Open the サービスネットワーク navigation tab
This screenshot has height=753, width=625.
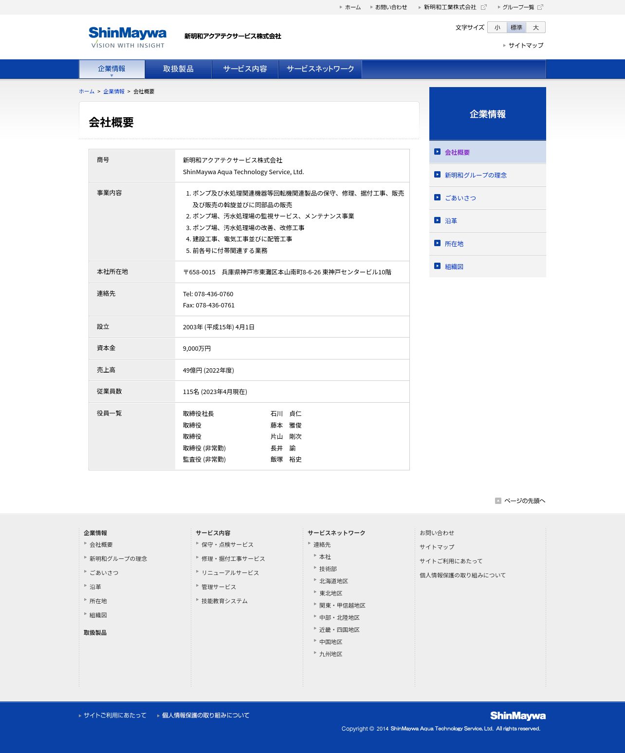pos(320,69)
